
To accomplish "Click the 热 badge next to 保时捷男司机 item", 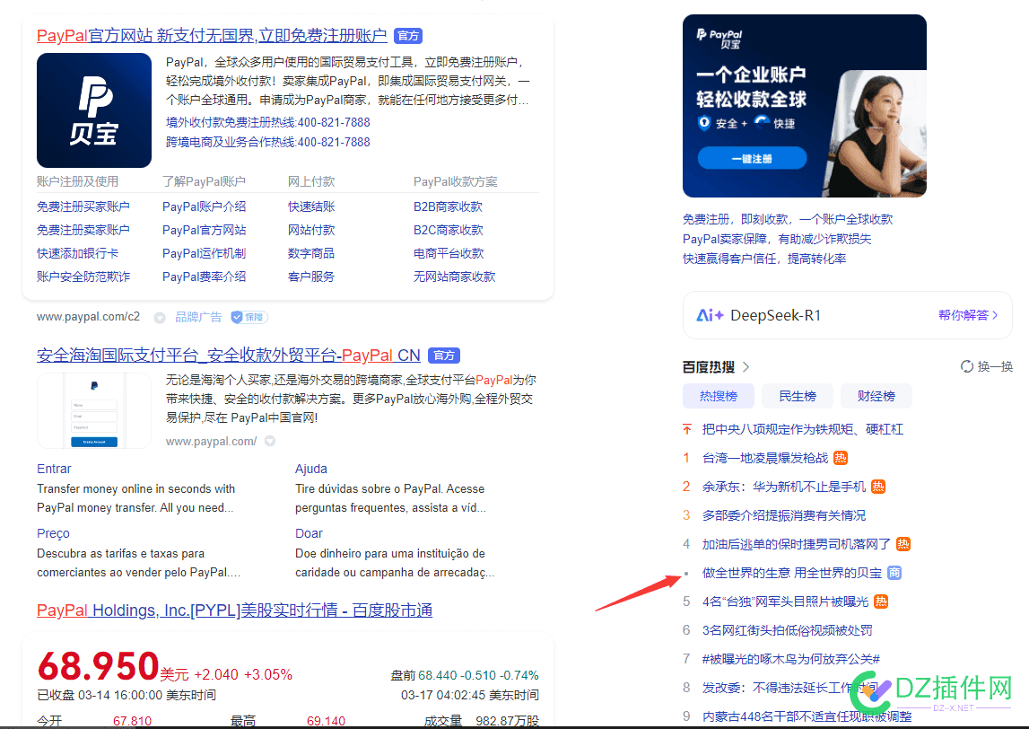I will click(x=903, y=544).
